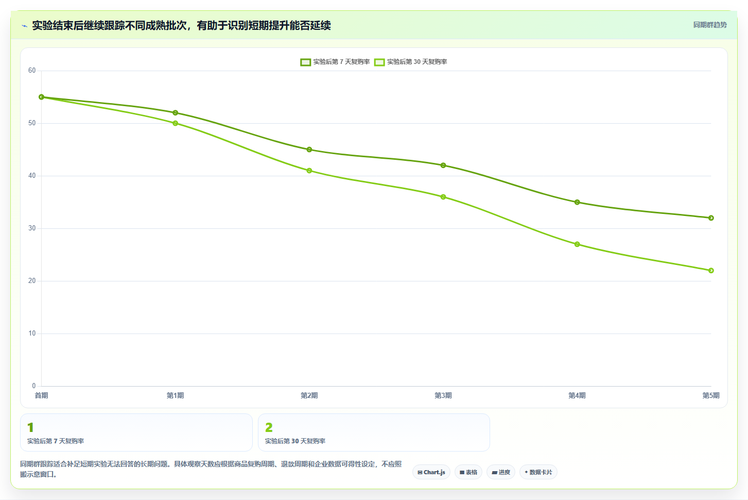Click the 第4期 axis label
Image resolution: width=748 pixels, height=500 pixels.
[577, 395]
